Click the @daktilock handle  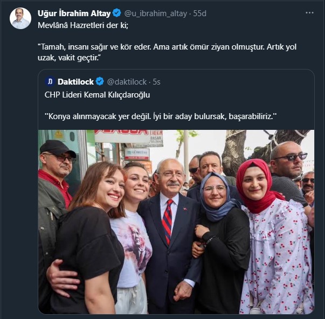127,82
